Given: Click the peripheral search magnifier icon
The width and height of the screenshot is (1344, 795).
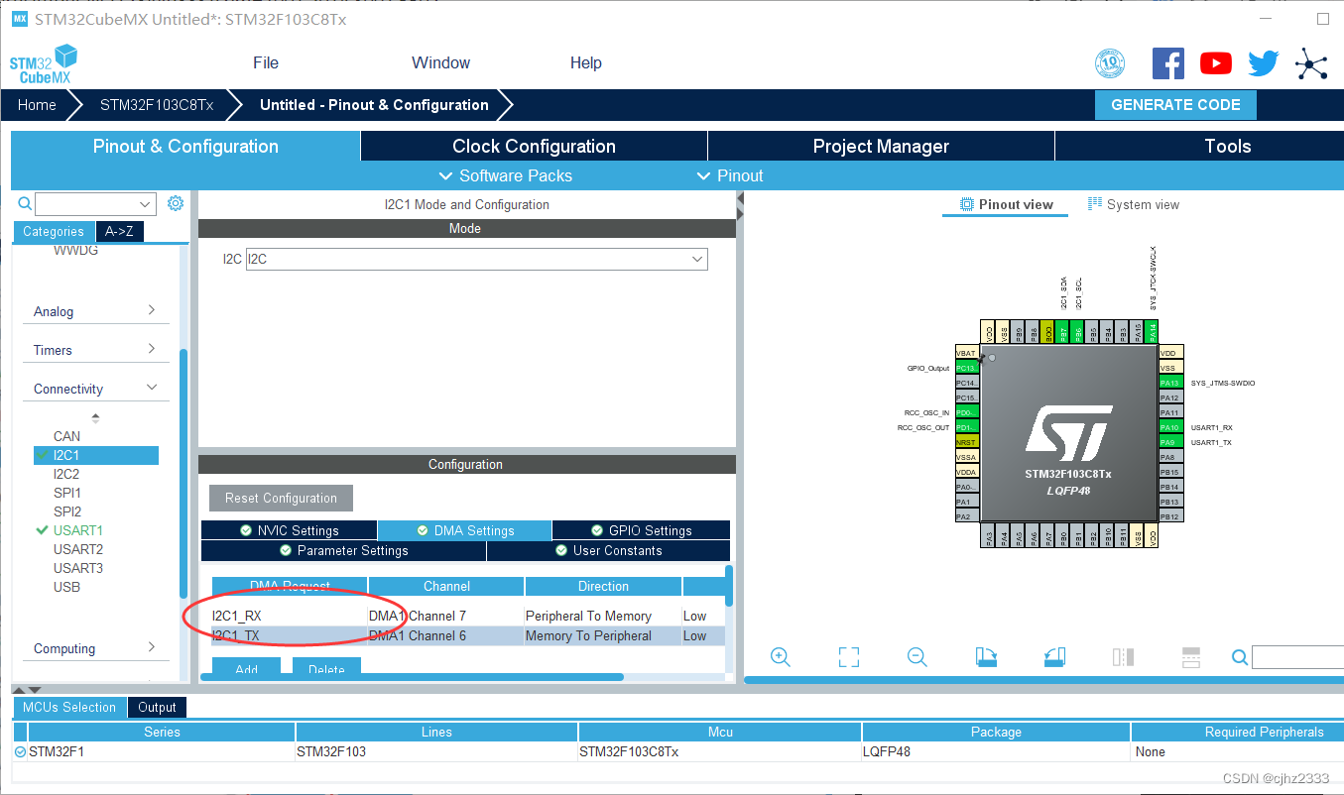Looking at the screenshot, I should coord(26,203).
